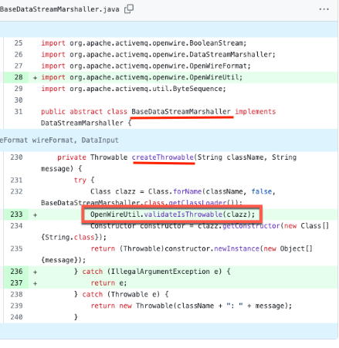Select added line number 233

(x=16, y=215)
